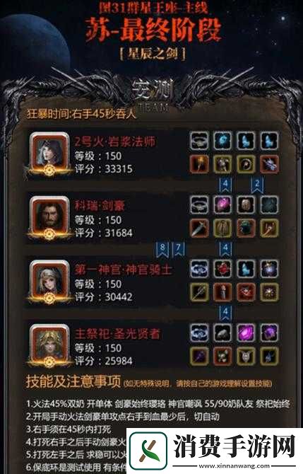Click the 狂暴时间:右手45秒吞人 text
Viewport: 303px width, 474px height.
tap(81, 114)
